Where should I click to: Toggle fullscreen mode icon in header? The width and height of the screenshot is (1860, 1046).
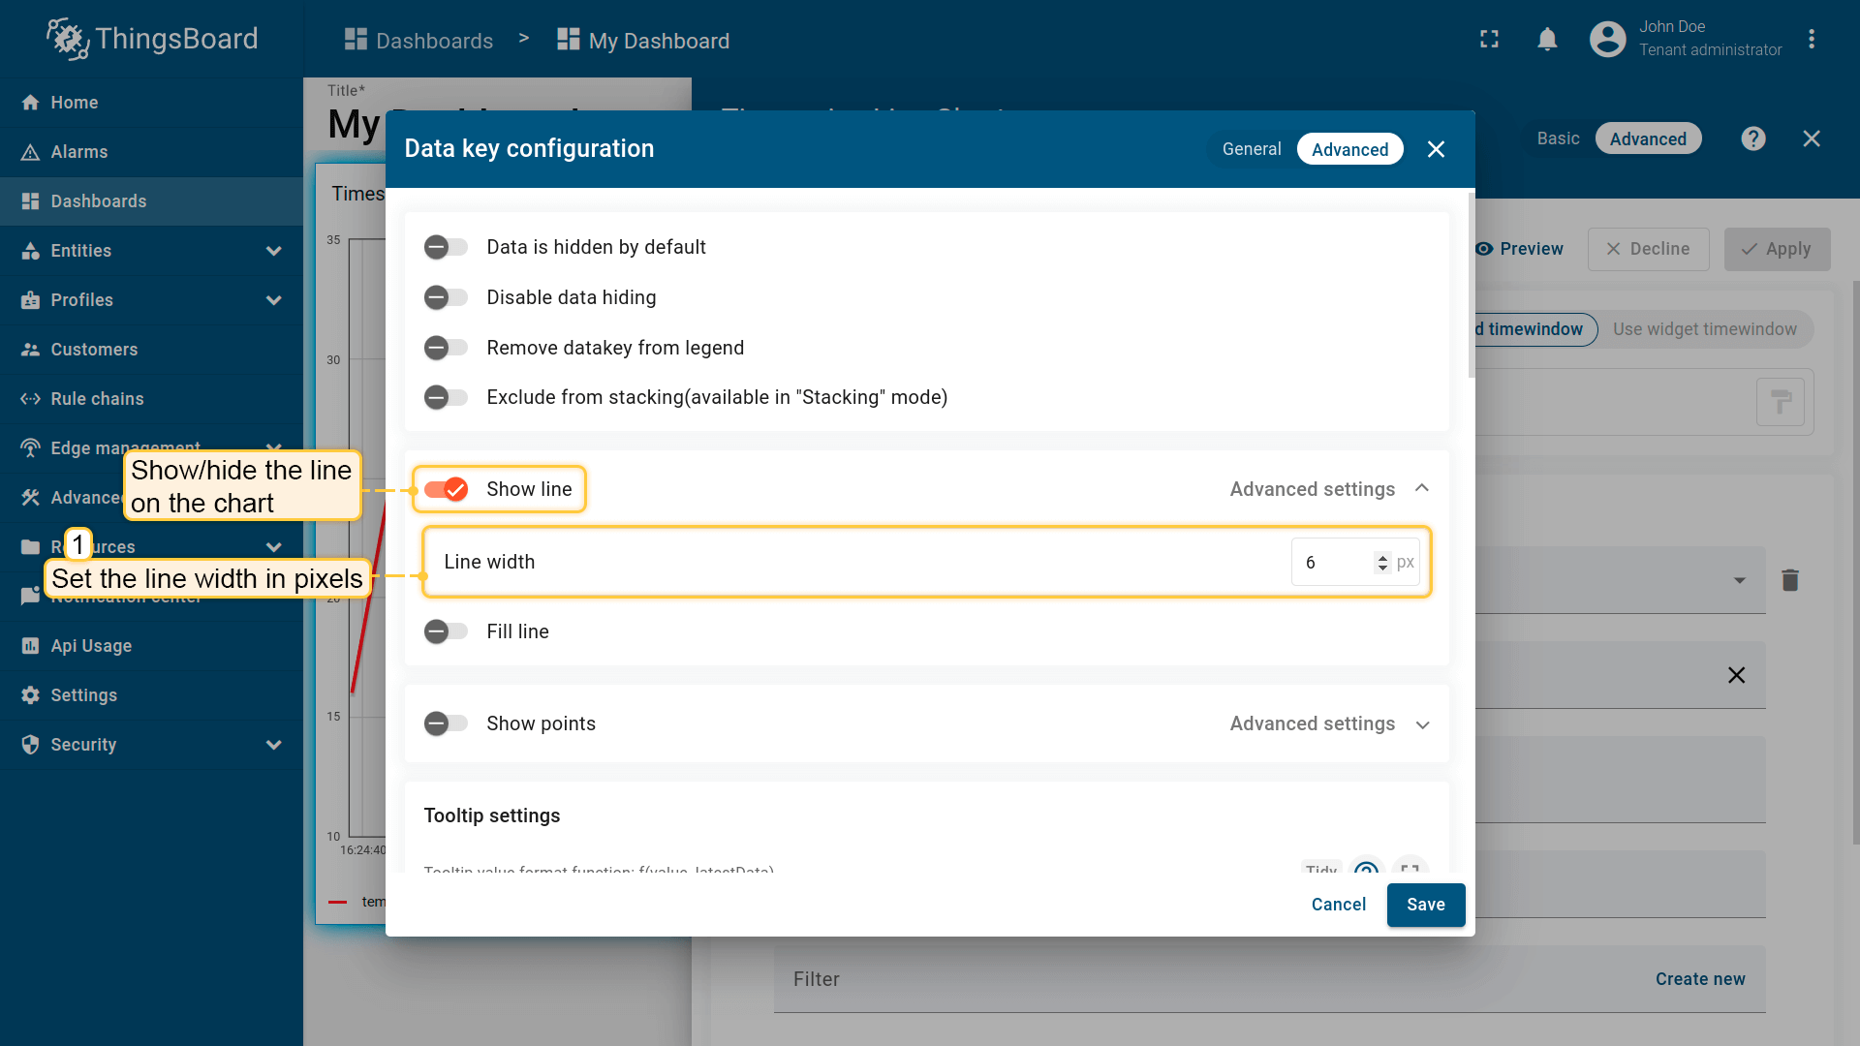[x=1489, y=40]
